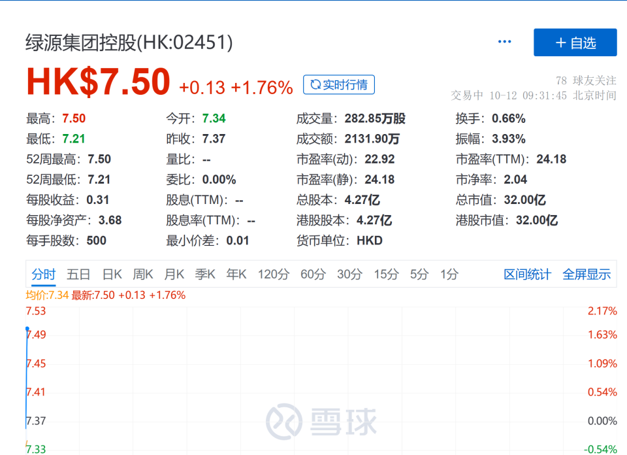The height and width of the screenshot is (455, 627).
Task: Click the 振幅 value 3.93%
Action: pos(509,139)
